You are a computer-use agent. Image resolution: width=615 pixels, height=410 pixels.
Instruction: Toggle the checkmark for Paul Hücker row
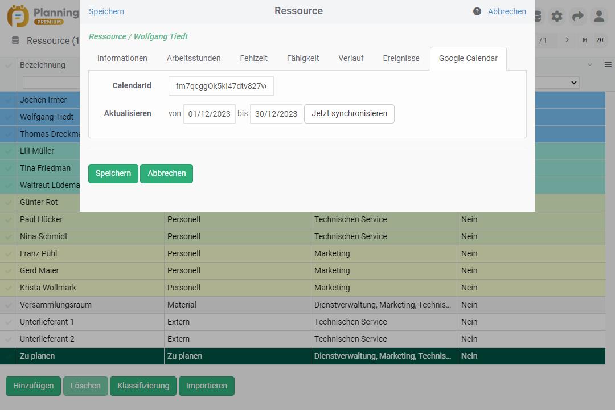[9, 220]
